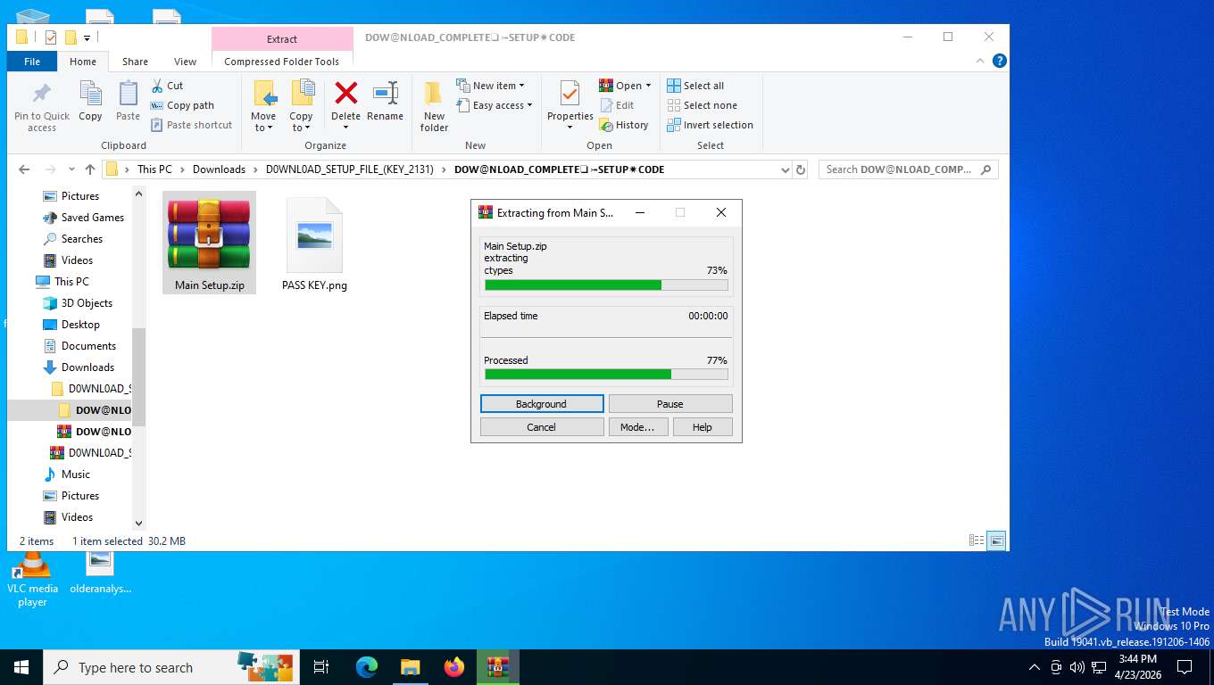The image size is (1214, 685).
Task: Click Paste shortcut command
Action: [191, 125]
